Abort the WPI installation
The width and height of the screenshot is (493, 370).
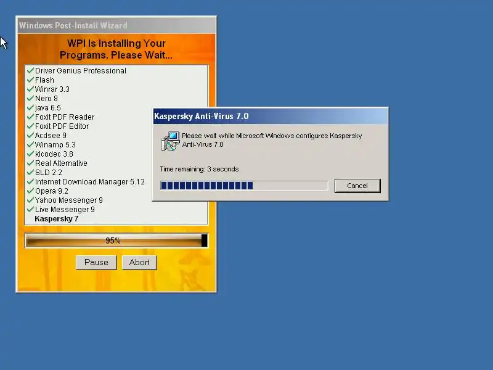coord(139,262)
